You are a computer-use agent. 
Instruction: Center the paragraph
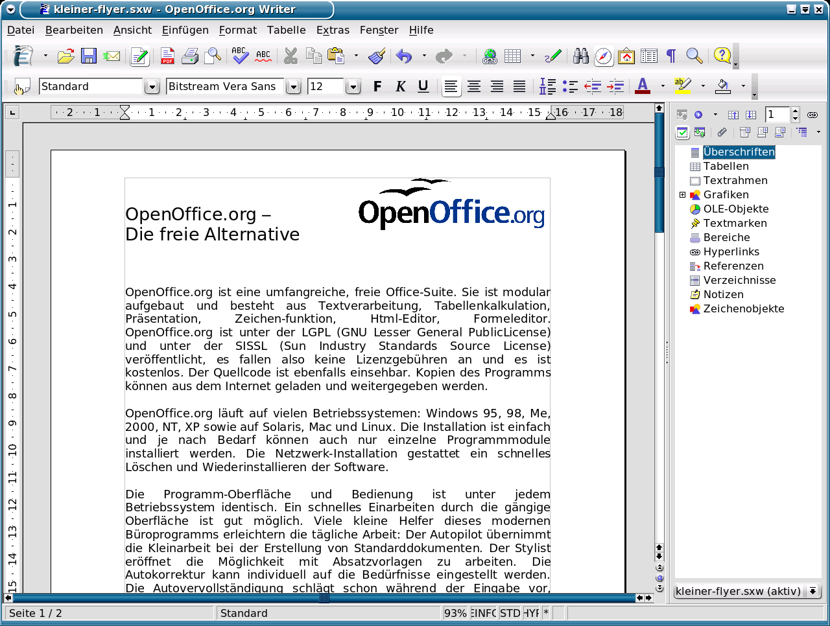pos(474,87)
